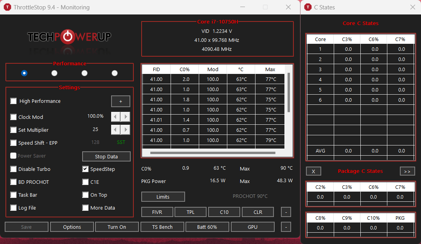Open the Limits window
The image size is (421, 244).
pos(163,197)
